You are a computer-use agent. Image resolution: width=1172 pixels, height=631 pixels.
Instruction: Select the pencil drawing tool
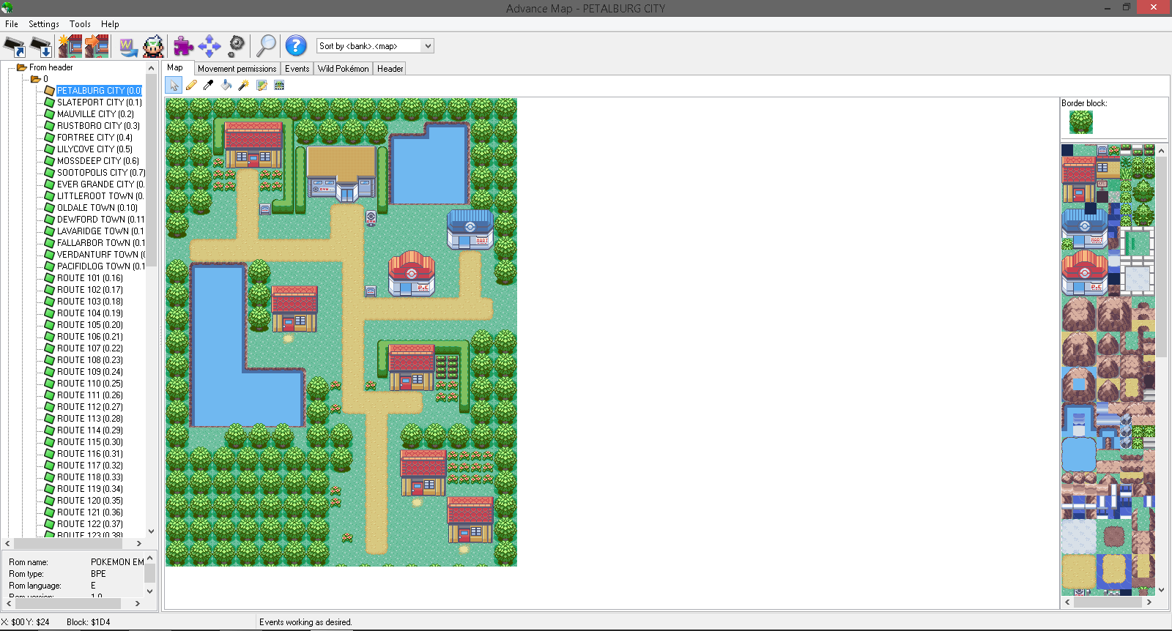[191, 86]
